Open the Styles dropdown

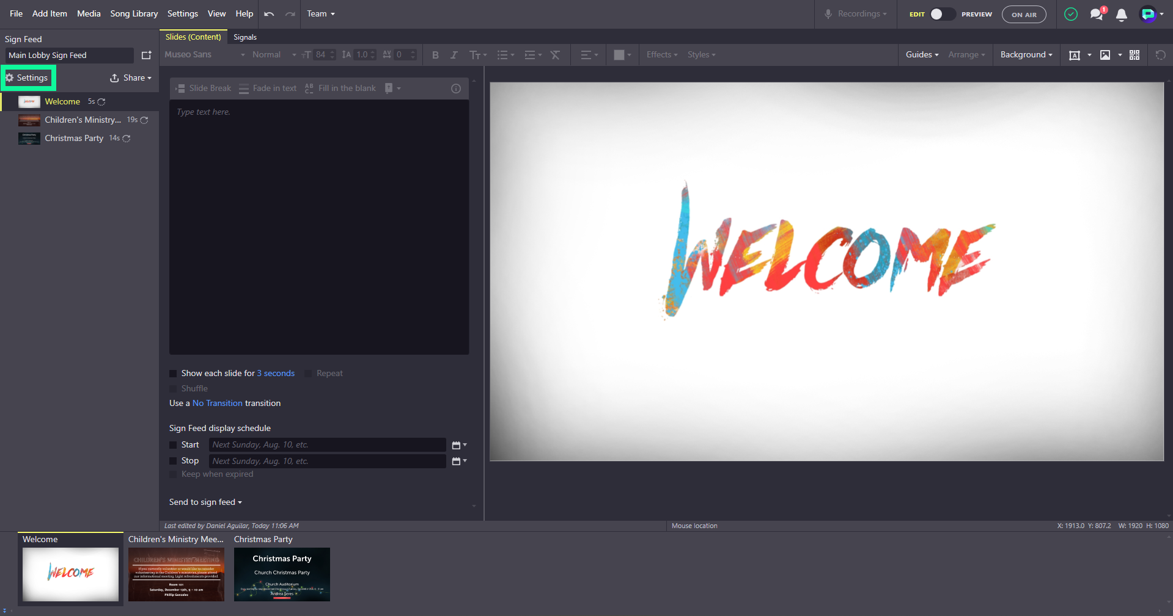pyautogui.click(x=701, y=55)
